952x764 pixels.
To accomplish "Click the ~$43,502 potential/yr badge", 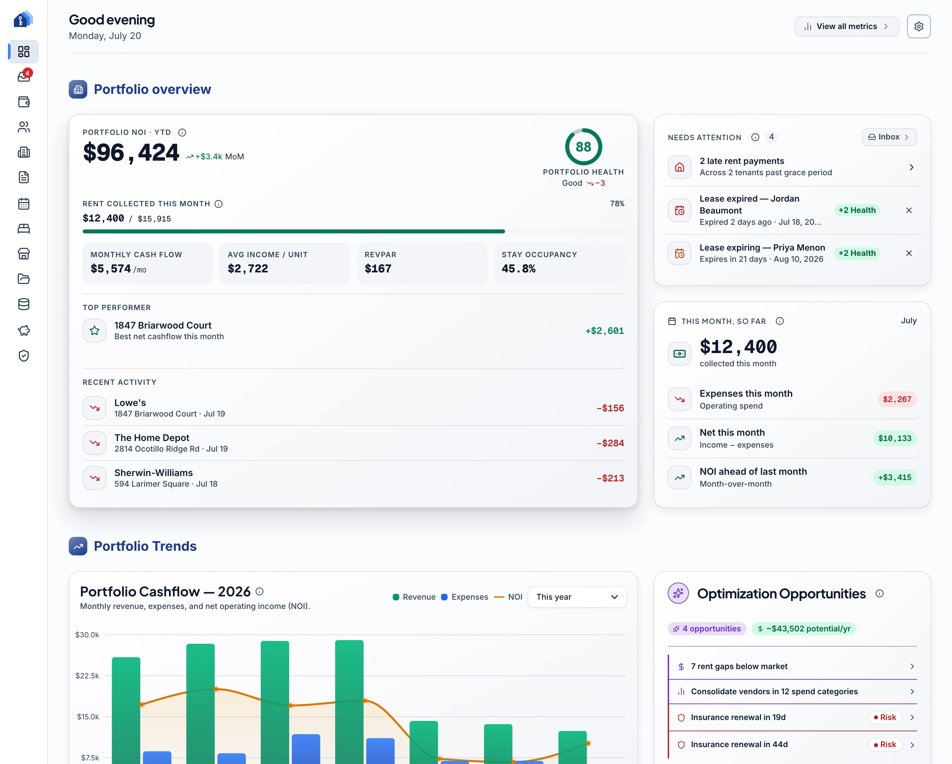I will 804,628.
